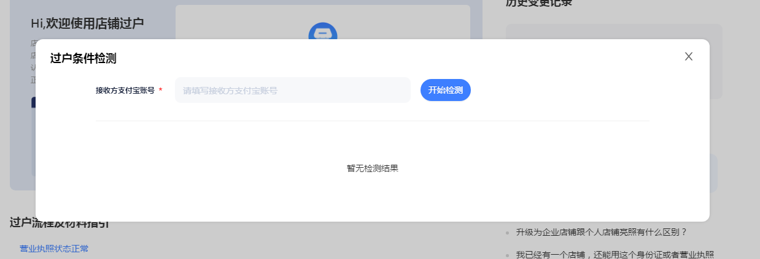The height and width of the screenshot is (259, 760).
Task: Click the dark blue tab beside dialog's left edge
Action: (x=33, y=103)
